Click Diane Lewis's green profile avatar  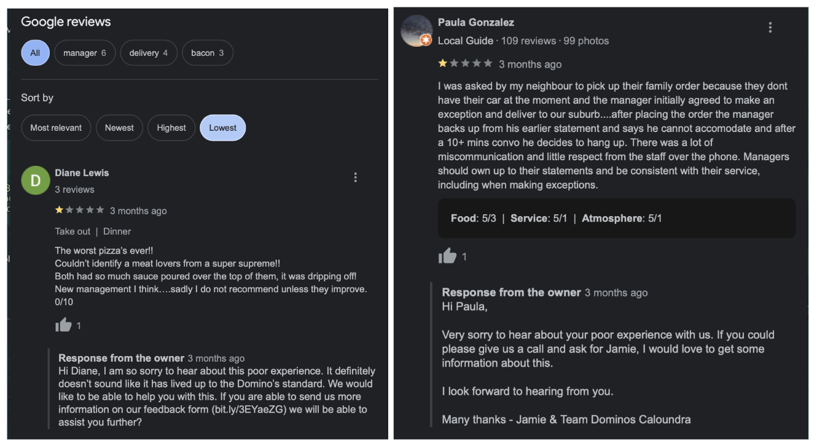(36, 180)
